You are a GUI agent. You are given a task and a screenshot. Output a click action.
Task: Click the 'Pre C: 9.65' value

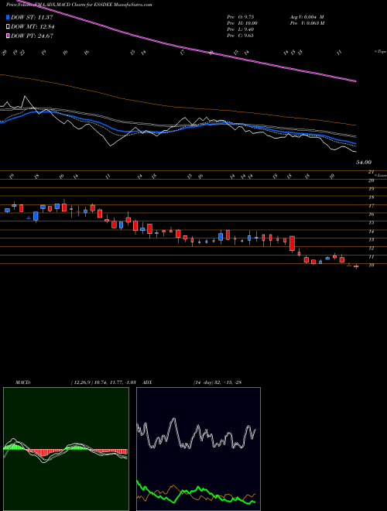click(241, 36)
